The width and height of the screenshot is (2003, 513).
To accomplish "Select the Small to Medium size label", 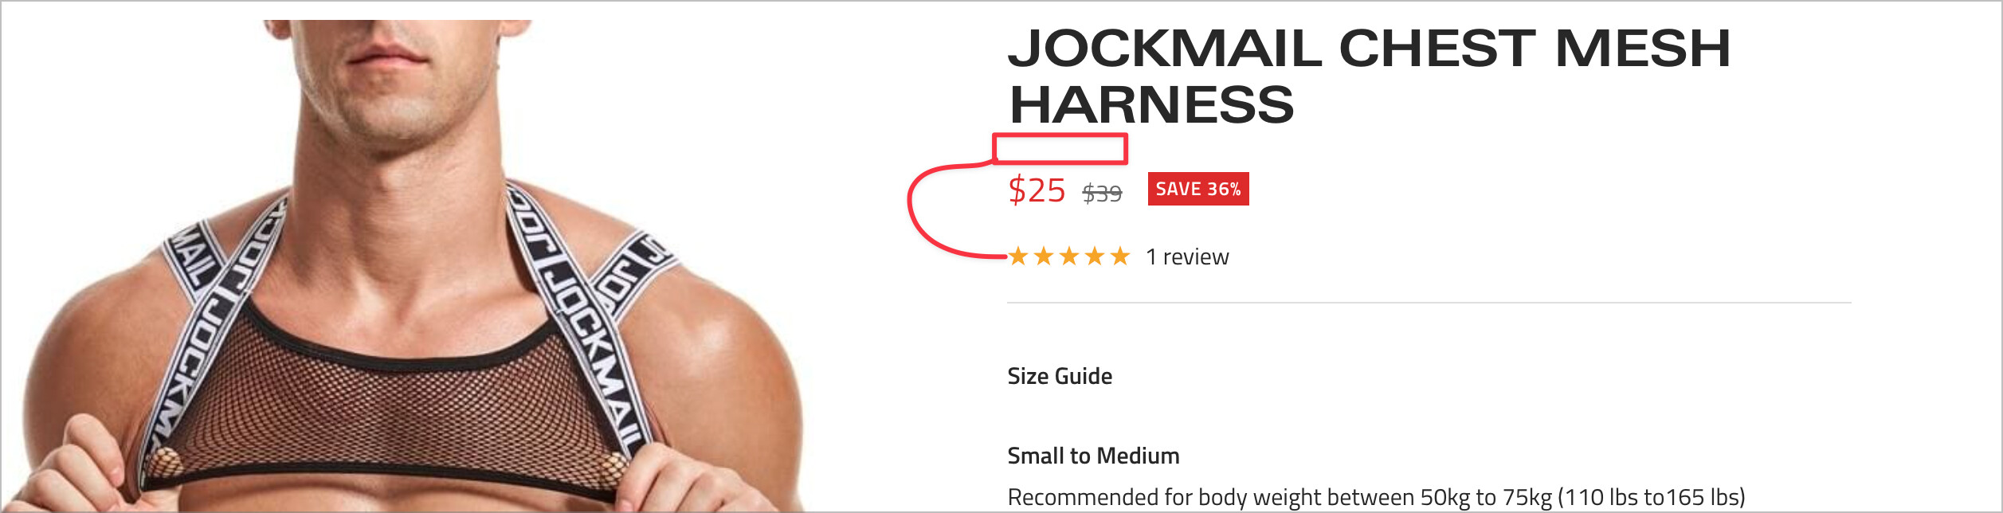I will pos(1093,456).
